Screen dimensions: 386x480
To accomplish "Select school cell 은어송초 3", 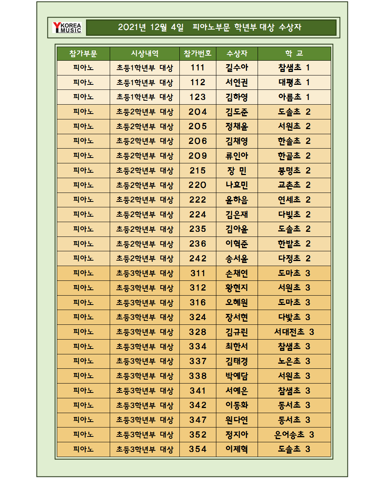I will point(294,435).
